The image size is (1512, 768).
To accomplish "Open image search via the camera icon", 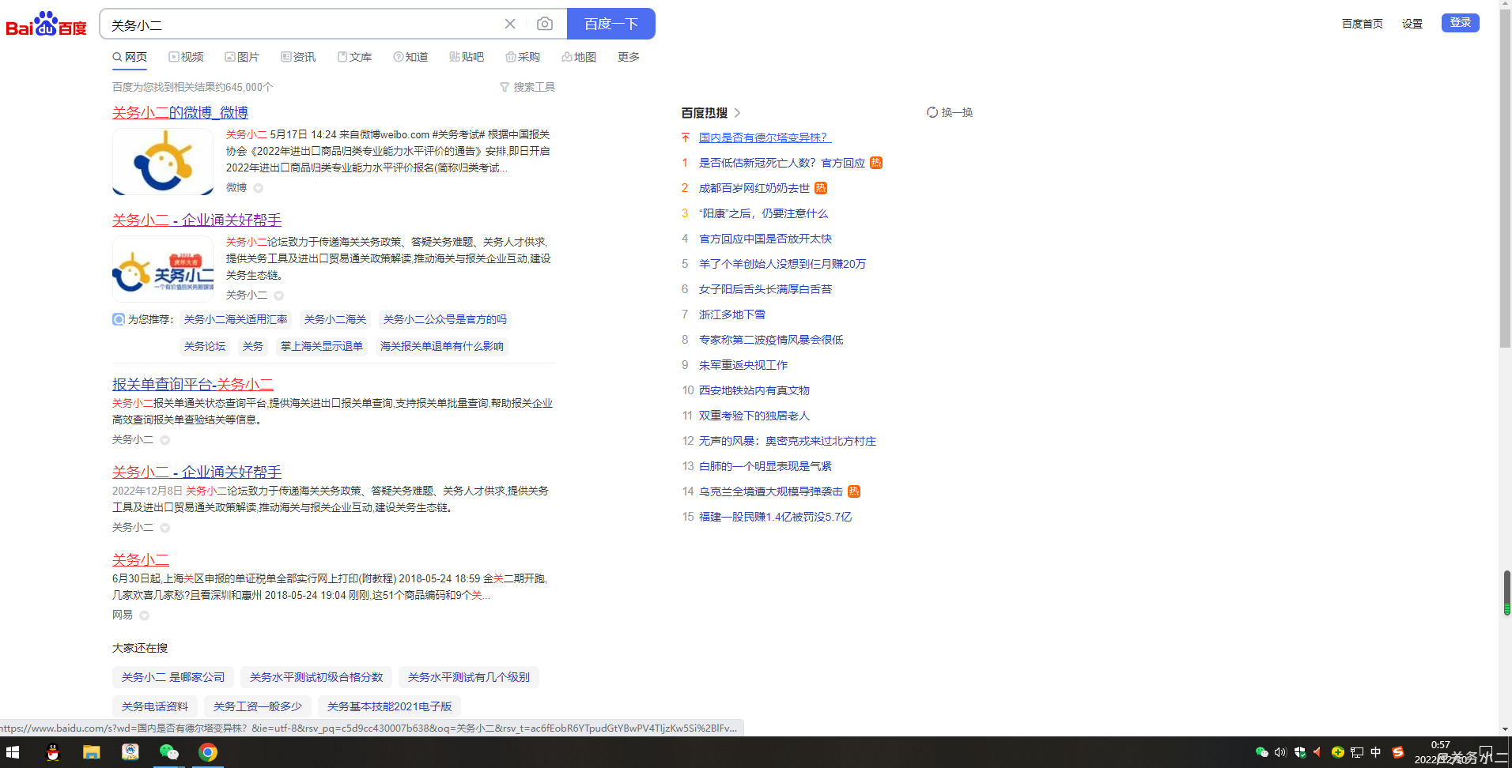I will click(x=545, y=24).
